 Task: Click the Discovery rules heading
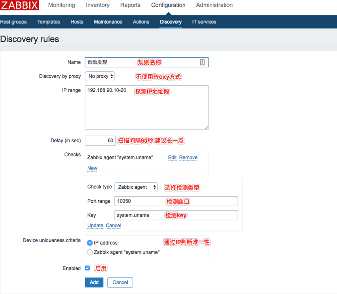pos(30,39)
